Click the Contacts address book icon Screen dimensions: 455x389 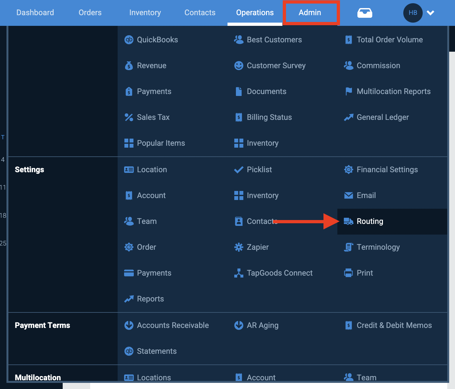point(239,221)
